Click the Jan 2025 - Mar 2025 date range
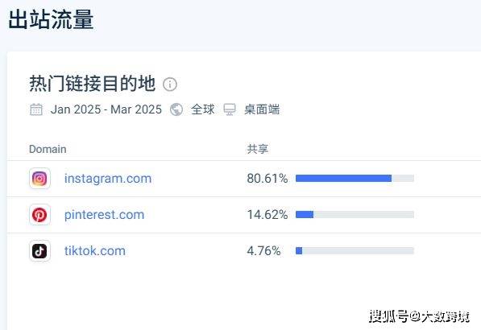Viewport: 481px width, 330px height. pos(106,109)
